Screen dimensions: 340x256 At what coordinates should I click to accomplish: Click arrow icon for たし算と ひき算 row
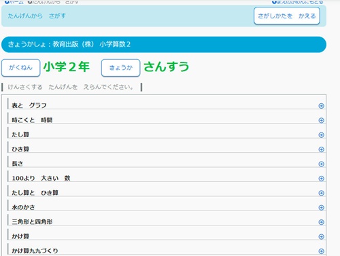pos(321,193)
